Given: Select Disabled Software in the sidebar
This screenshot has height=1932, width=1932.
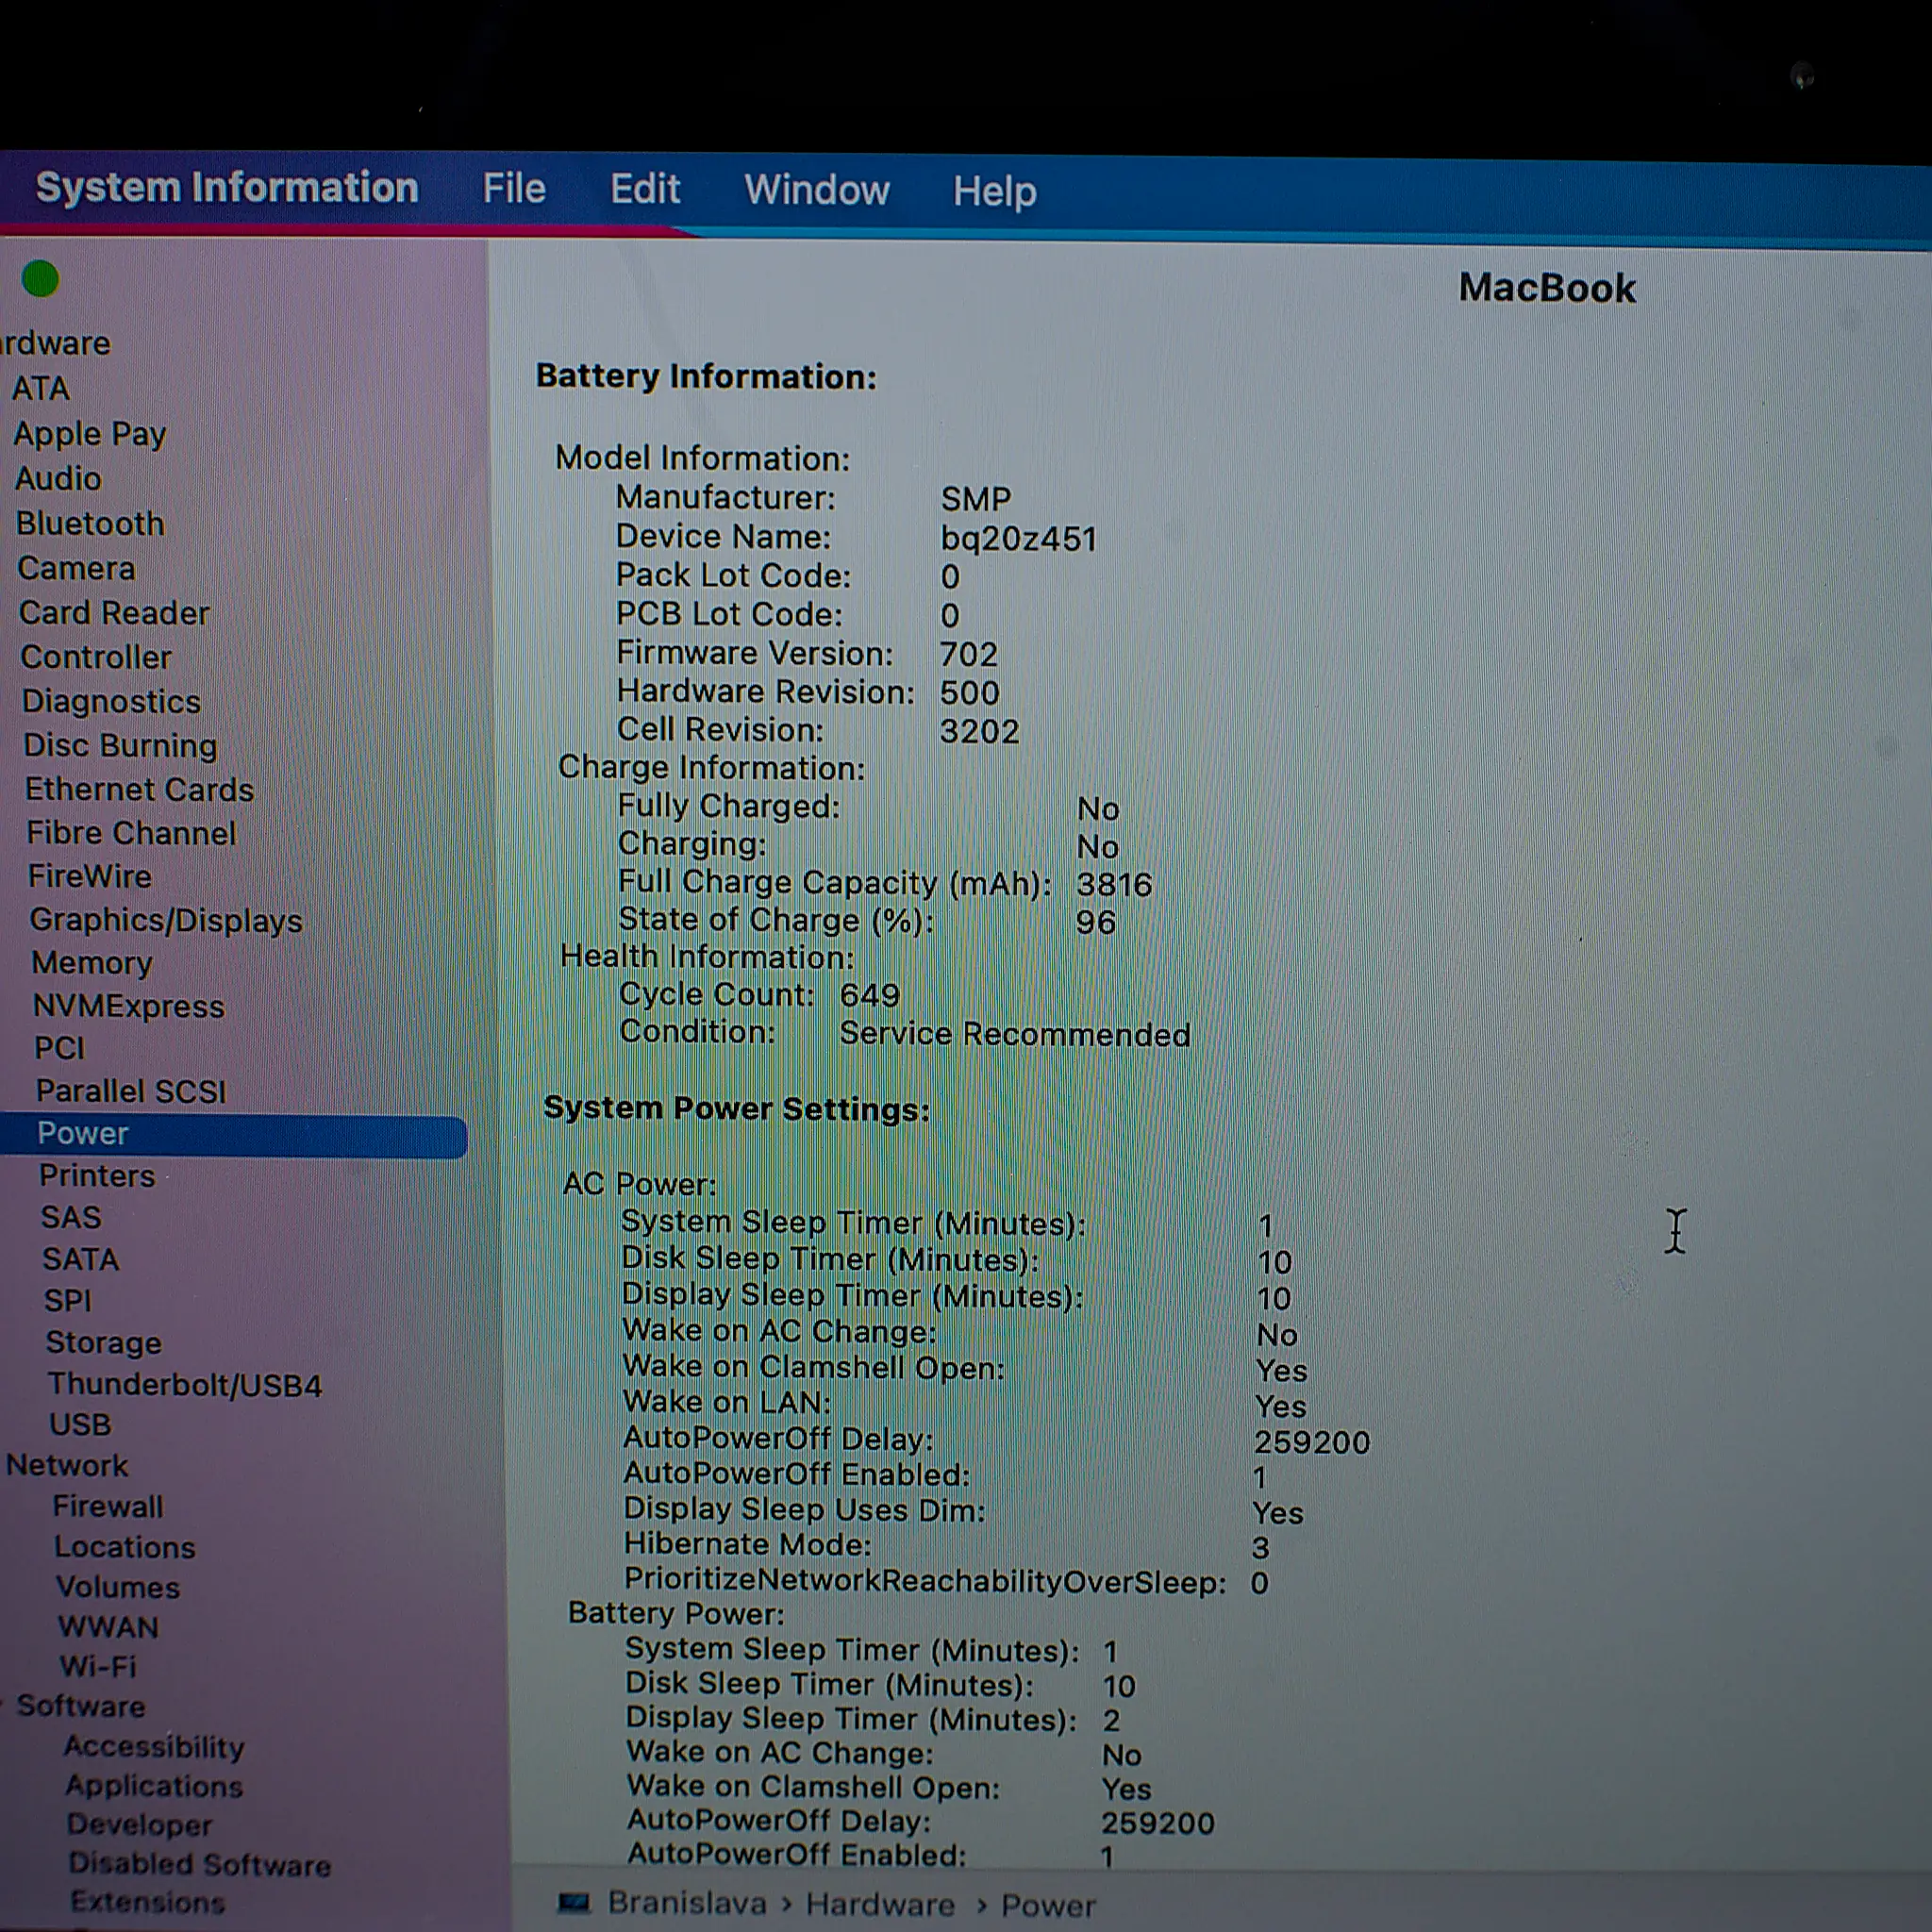Looking at the screenshot, I should (x=200, y=1864).
